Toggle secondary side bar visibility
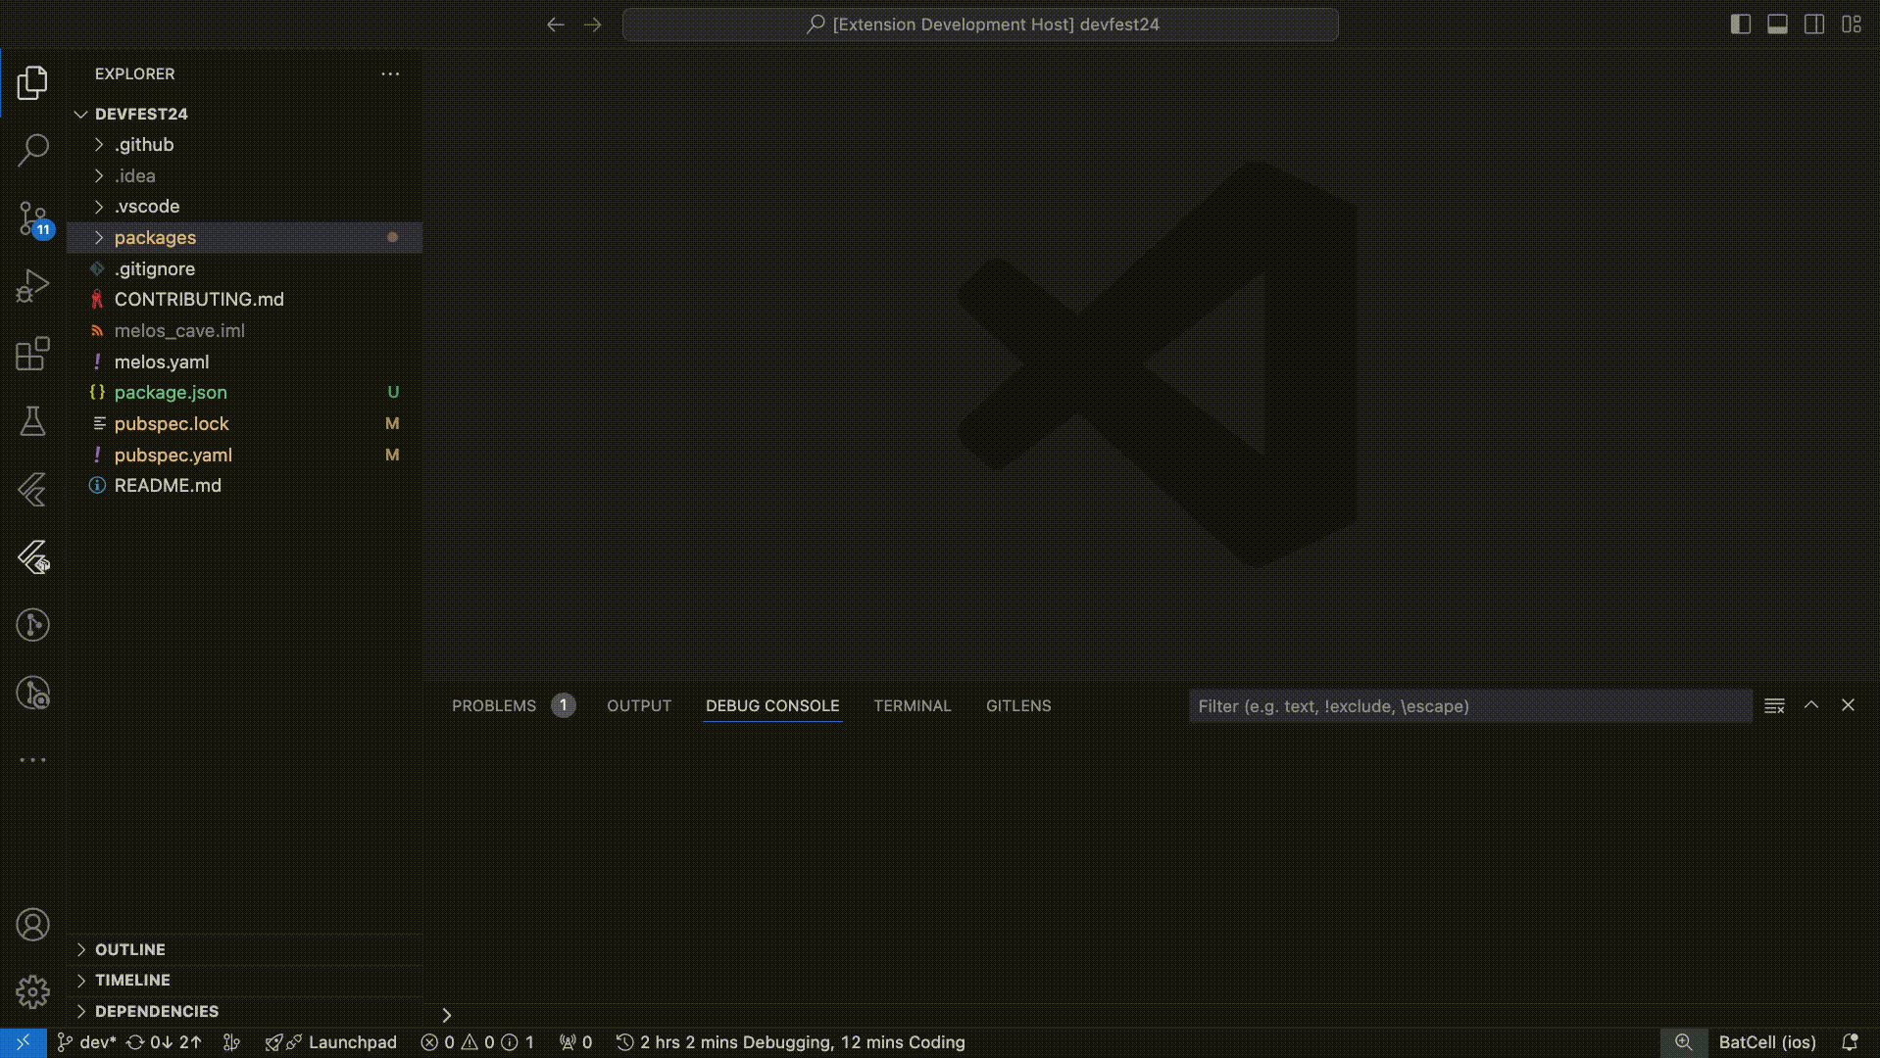 pyautogui.click(x=1814, y=24)
